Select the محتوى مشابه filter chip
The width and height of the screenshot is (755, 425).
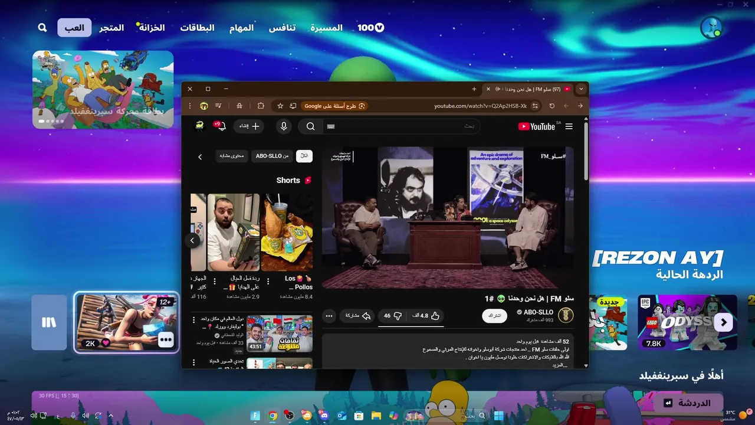pos(232,156)
